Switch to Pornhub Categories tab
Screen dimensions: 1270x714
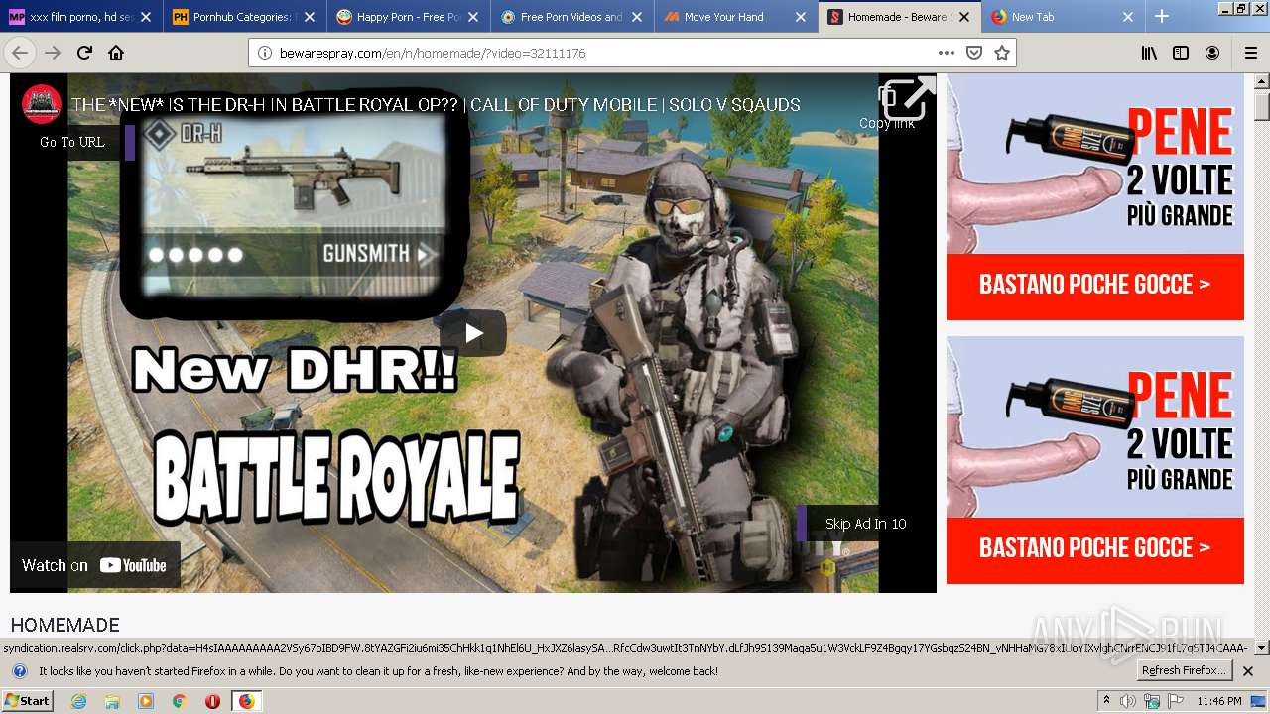pos(244,17)
